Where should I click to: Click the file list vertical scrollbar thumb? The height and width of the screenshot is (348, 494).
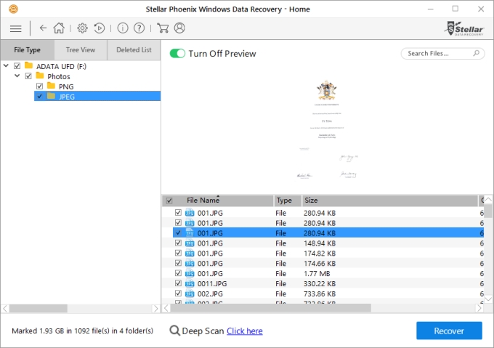[487, 210]
